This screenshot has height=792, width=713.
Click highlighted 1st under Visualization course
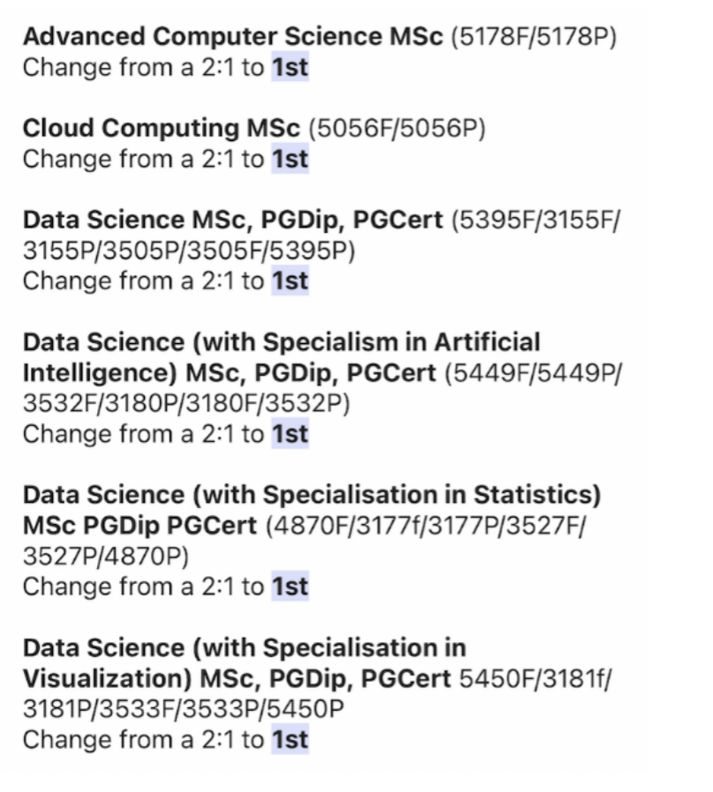pyautogui.click(x=290, y=739)
